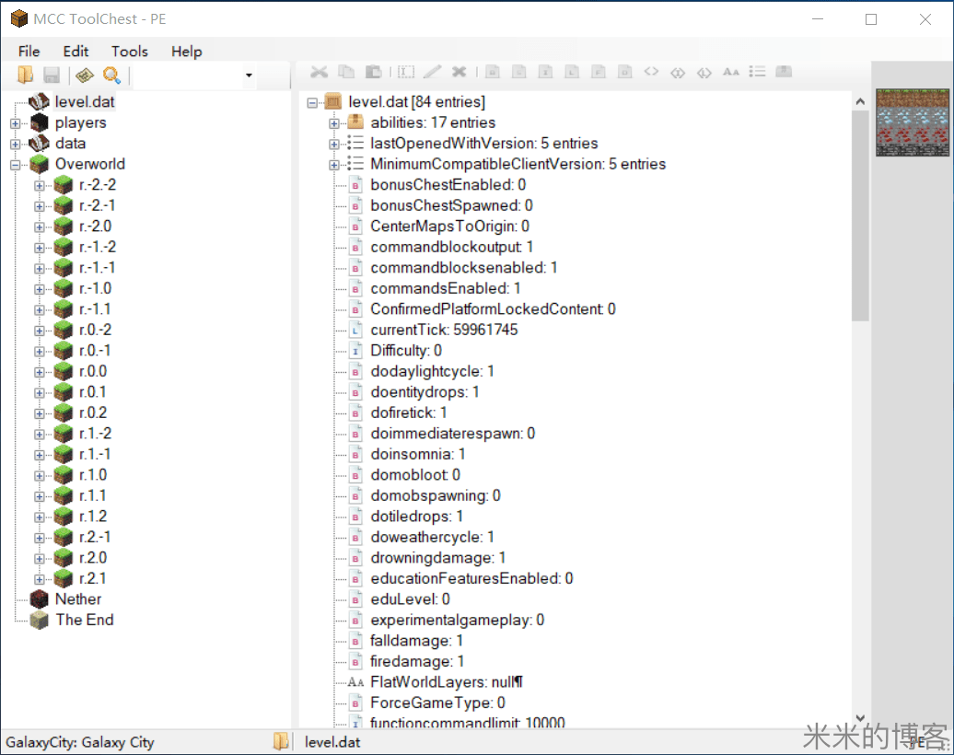Open the map viewer toolbar icon
The width and height of the screenshot is (954, 755).
(x=85, y=75)
